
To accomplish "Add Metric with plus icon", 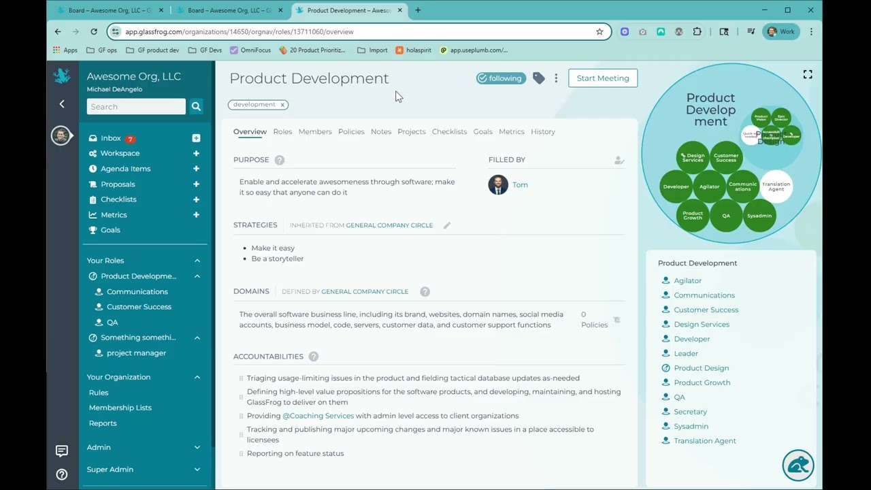I will click(196, 214).
